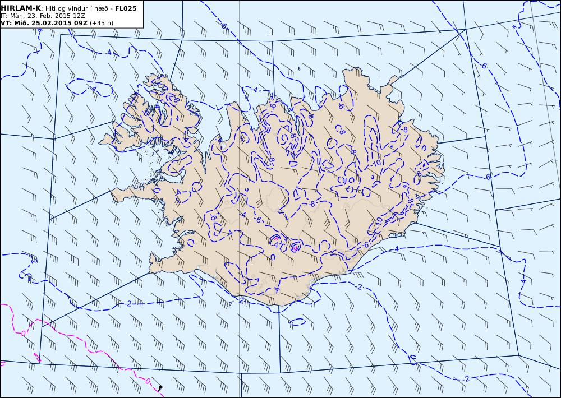
Task: Click the black pennant wind barb flag
Action: click(x=160, y=388)
